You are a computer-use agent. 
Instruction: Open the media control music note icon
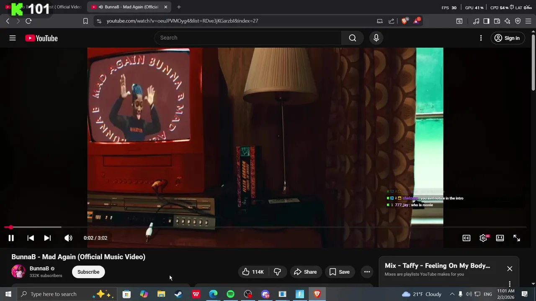tap(476, 21)
